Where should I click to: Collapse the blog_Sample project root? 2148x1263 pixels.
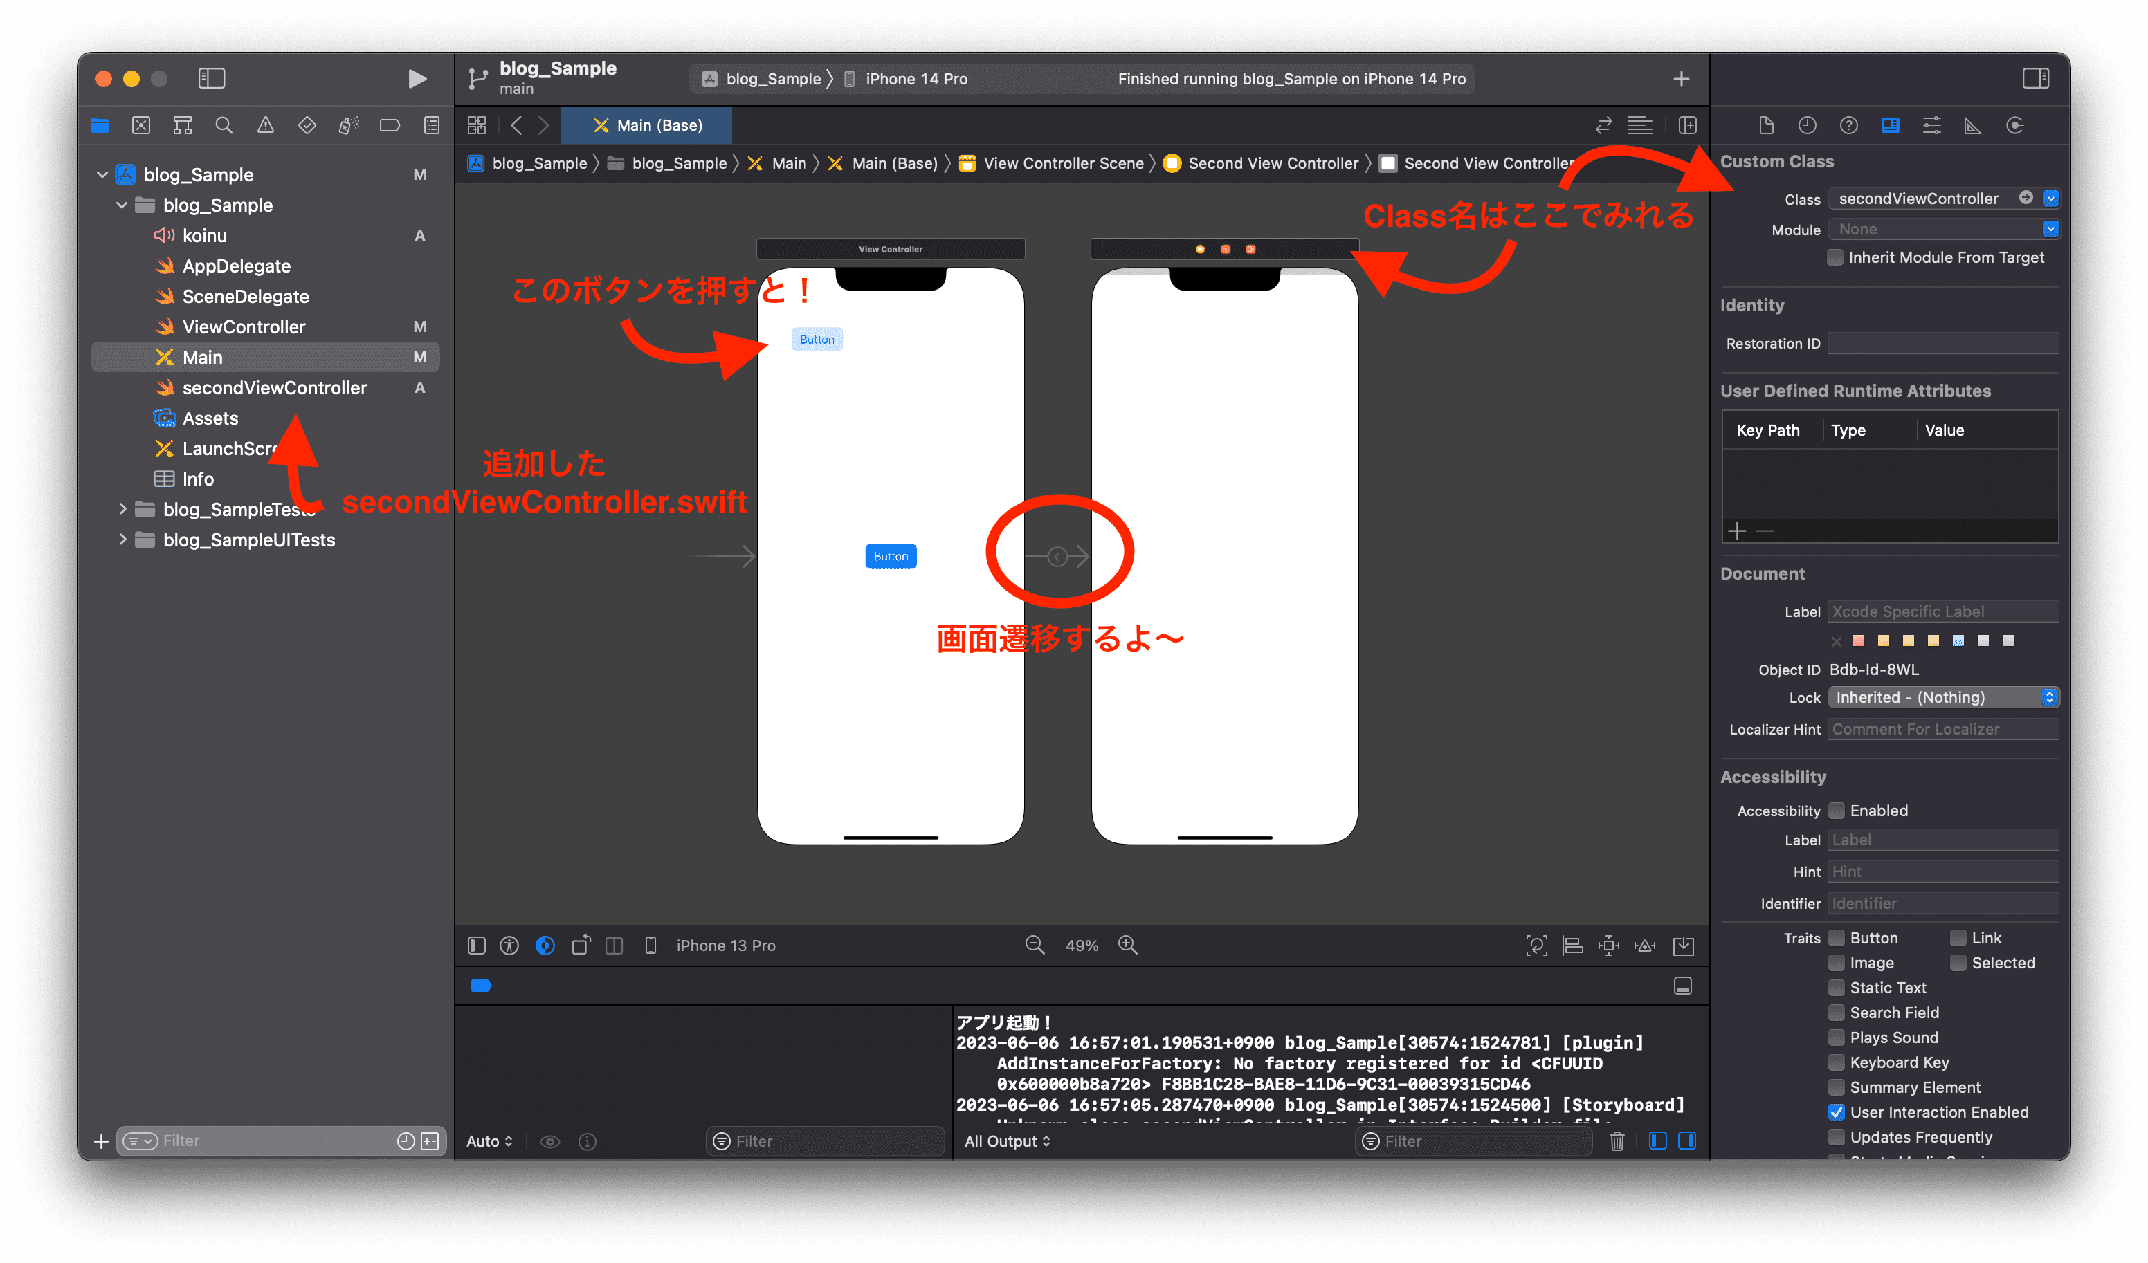(102, 175)
